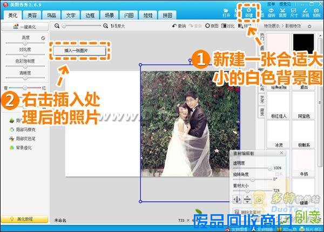The height and width of the screenshot is (232, 324).
Task: Toggle the 对比 compare view option
Action: coord(229,25)
